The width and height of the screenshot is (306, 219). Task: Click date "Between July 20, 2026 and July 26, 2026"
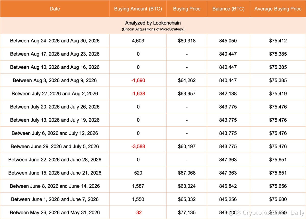tap(55, 107)
